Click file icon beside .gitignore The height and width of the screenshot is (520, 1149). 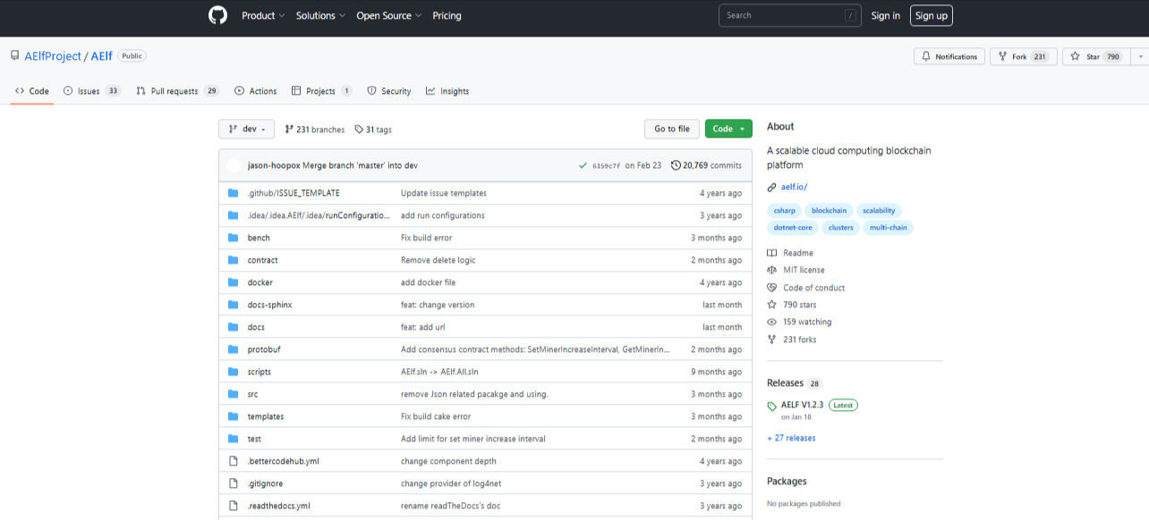pyautogui.click(x=233, y=483)
